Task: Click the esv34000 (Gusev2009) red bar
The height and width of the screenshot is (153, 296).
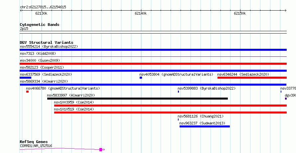Action: 153,64
